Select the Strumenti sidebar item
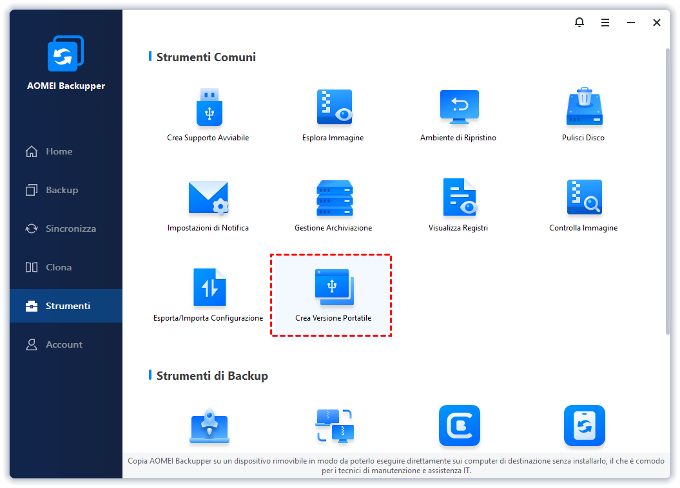Image resolution: width=680 pixels, height=488 pixels. pos(66,306)
